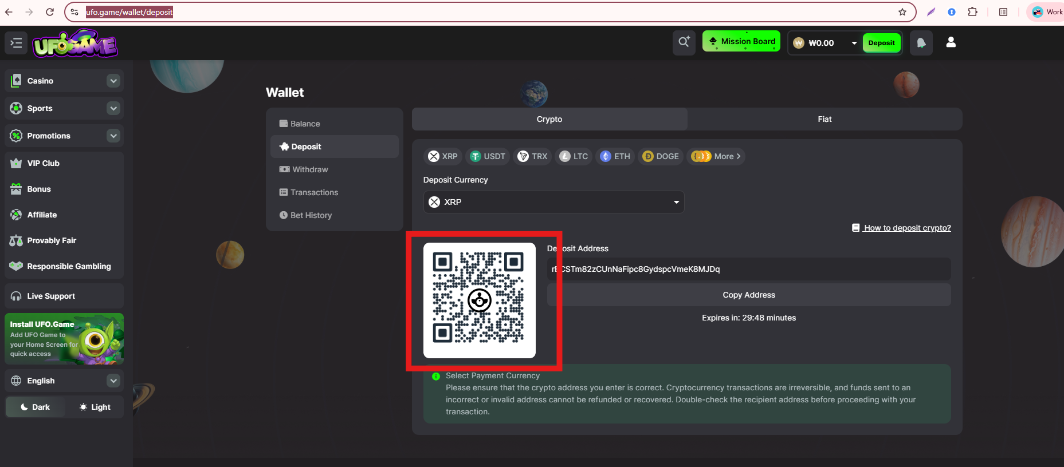Show More cryptocurrencies

[x=716, y=156]
